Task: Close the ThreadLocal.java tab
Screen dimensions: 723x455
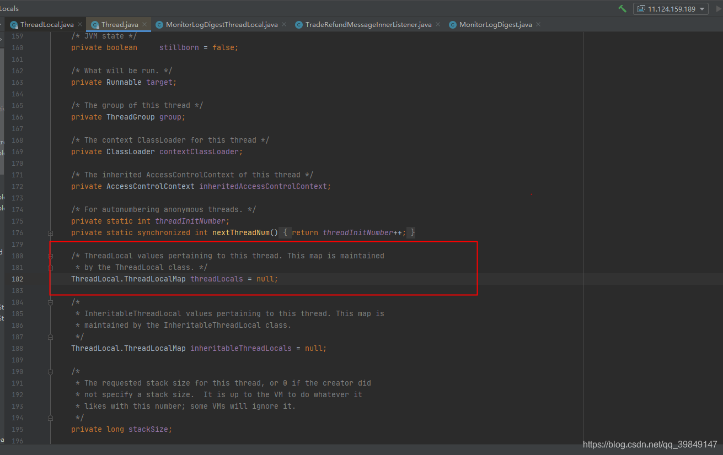Action: pyautogui.click(x=80, y=25)
